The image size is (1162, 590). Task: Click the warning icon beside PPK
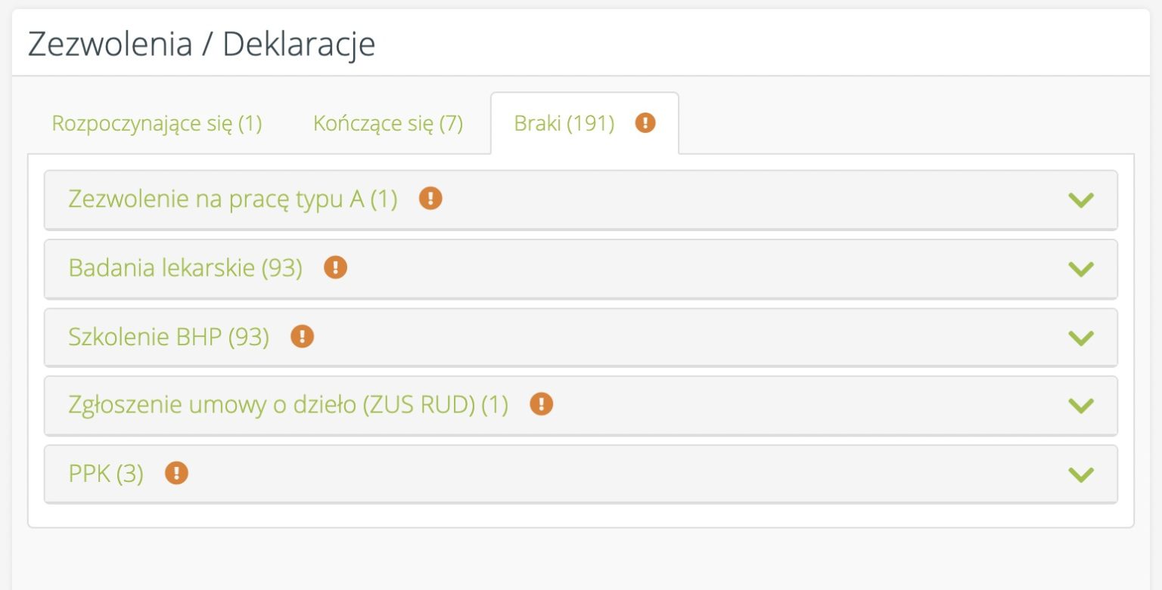(176, 474)
